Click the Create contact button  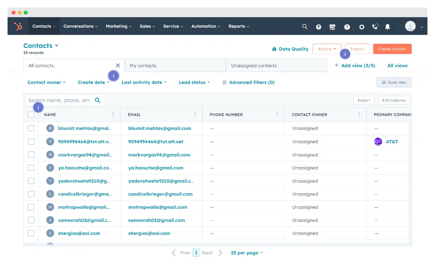coord(392,49)
